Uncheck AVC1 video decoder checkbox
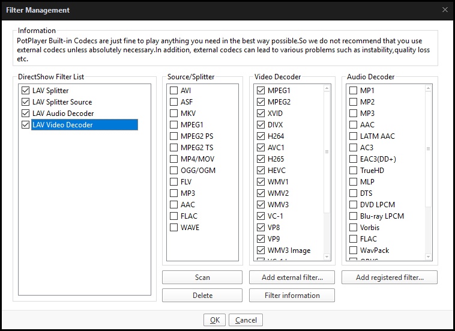Viewport: 455px width, 331px height. click(261, 148)
